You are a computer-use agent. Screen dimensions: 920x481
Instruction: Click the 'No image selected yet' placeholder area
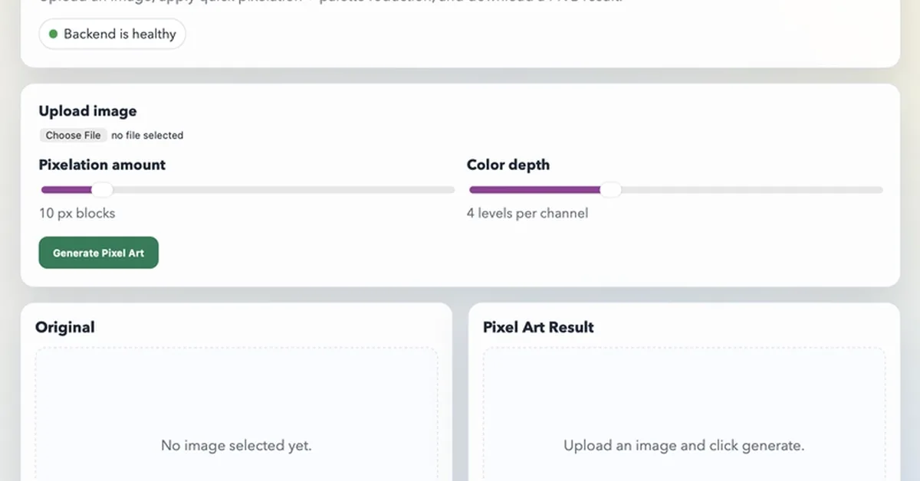pos(237,445)
